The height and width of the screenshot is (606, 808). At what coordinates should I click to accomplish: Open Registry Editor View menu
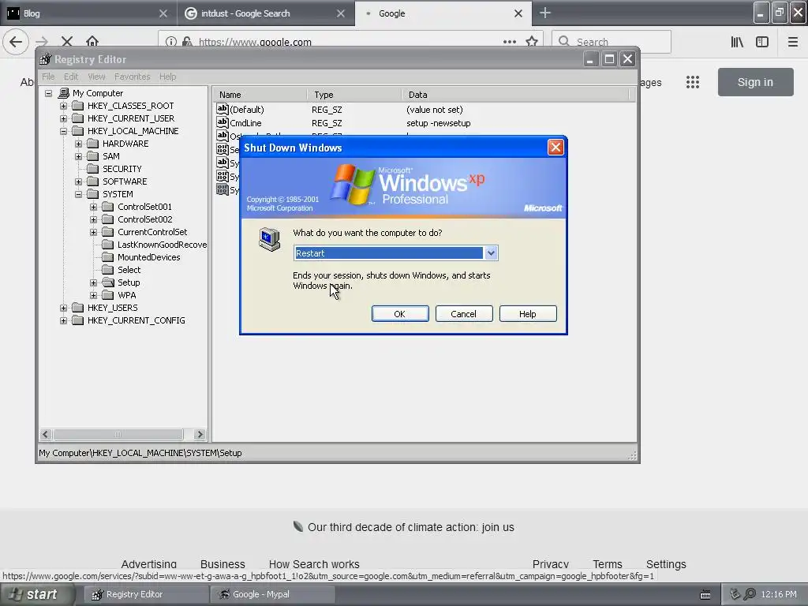click(96, 77)
